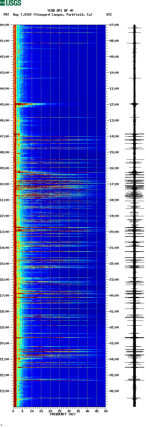
Task: Click the '08:00' UTC label on right axis
Action: (114, 41)
